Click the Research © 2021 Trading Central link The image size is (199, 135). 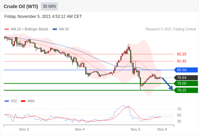coord(171,29)
